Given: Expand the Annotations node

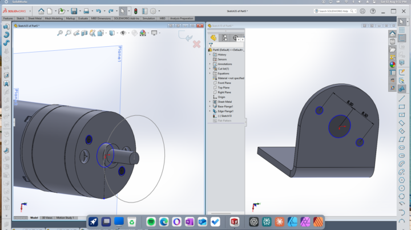Looking at the screenshot, I should pos(209,64).
